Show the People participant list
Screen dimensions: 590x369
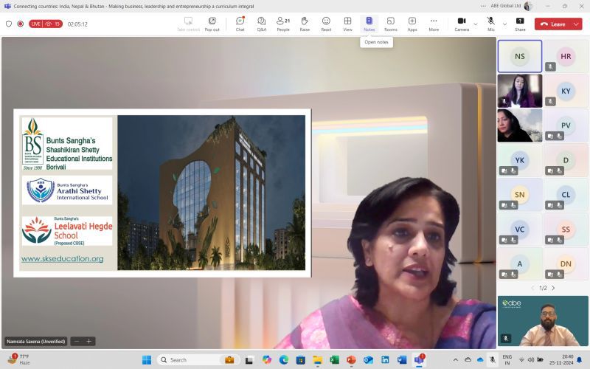[283, 24]
